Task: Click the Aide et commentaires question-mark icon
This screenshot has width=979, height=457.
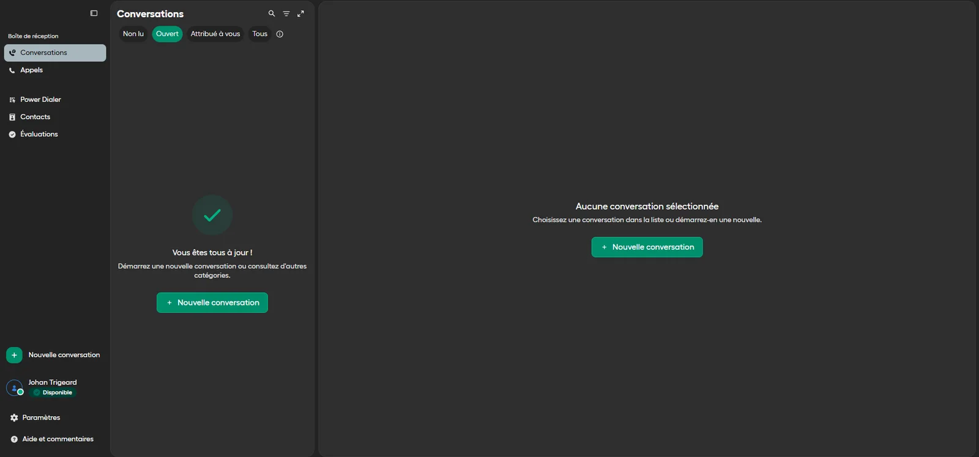Action: point(14,439)
